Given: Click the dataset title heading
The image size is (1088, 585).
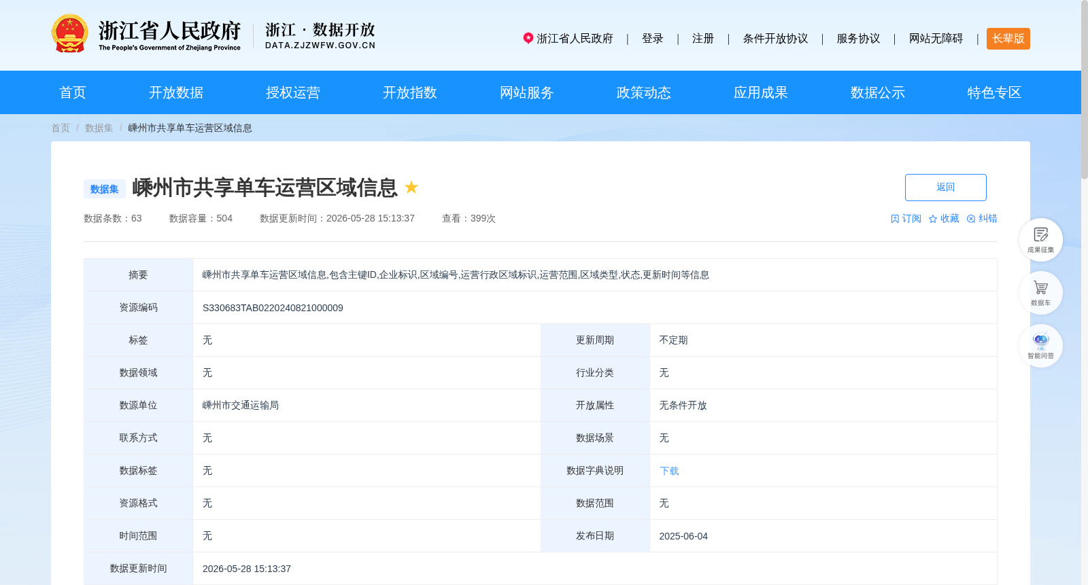Looking at the screenshot, I should pos(265,188).
